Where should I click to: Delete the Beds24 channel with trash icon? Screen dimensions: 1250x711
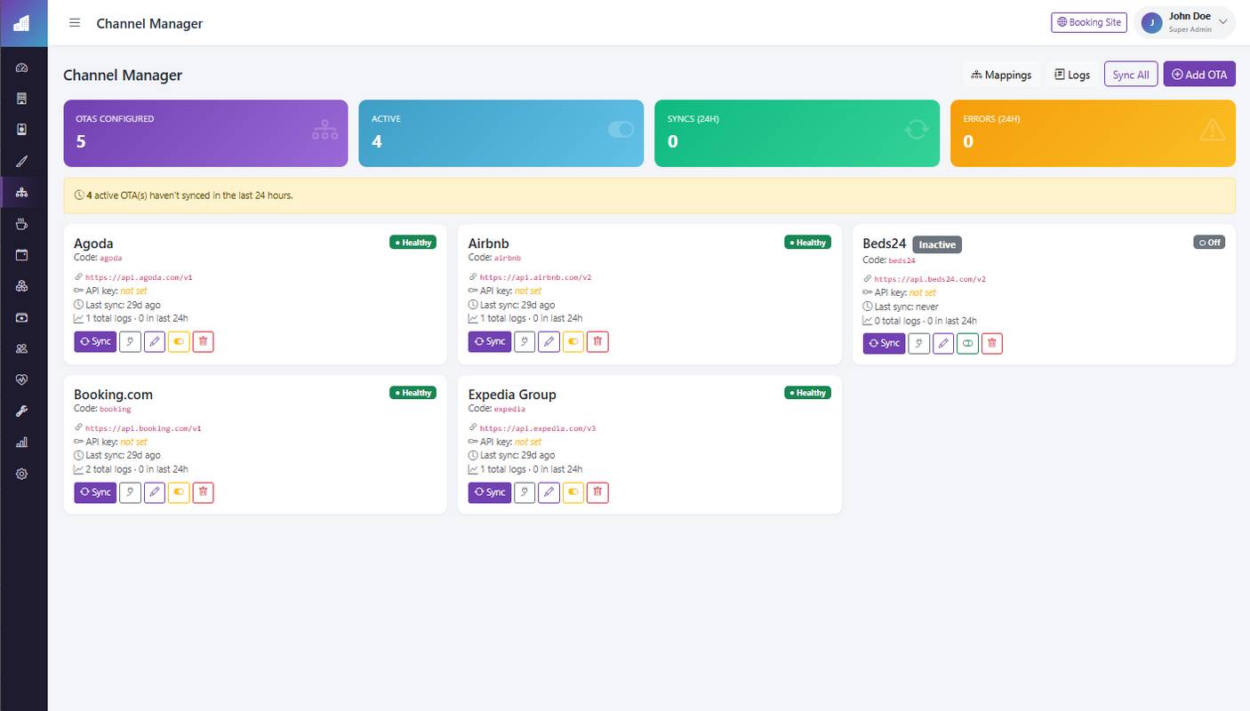click(x=992, y=343)
